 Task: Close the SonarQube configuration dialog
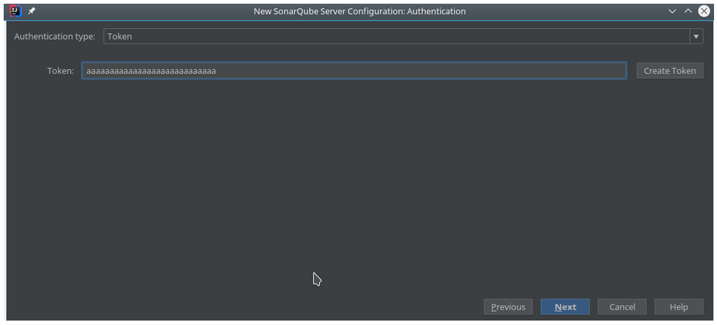pyautogui.click(x=704, y=11)
